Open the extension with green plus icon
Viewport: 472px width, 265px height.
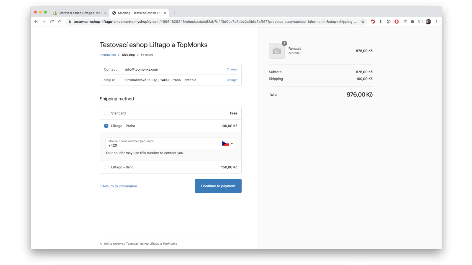(x=405, y=21)
